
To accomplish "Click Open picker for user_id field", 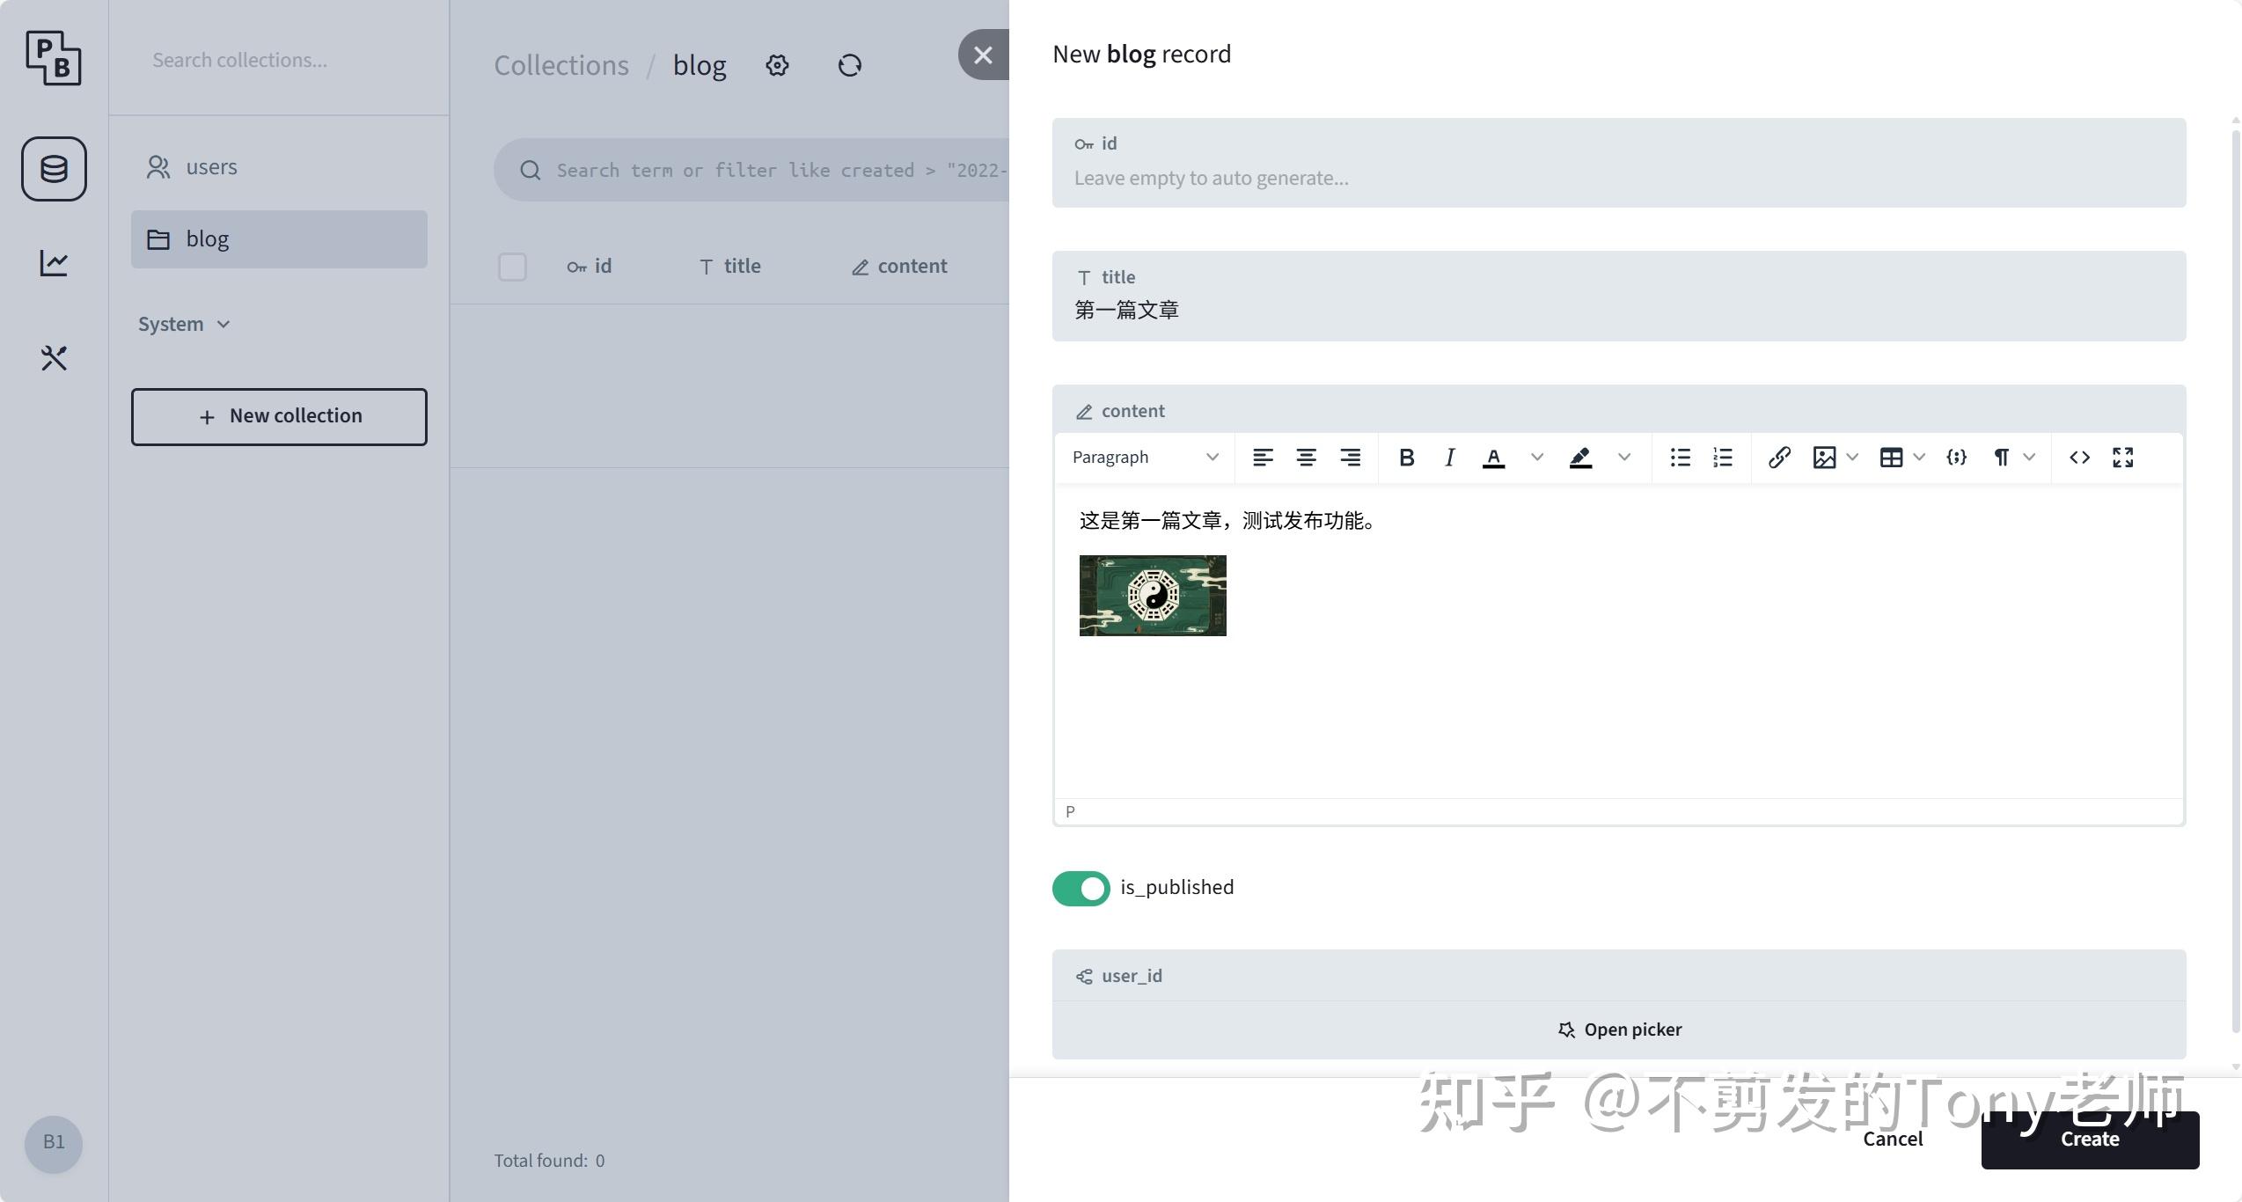I will click(x=1619, y=1030).
